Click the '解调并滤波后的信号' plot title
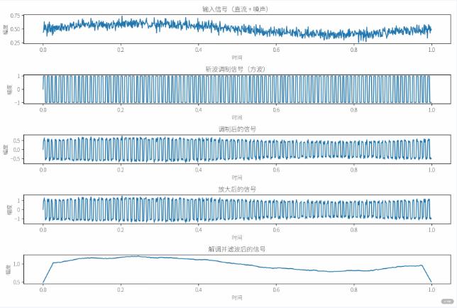The image size is (457, 308). [x=237, y=250]
